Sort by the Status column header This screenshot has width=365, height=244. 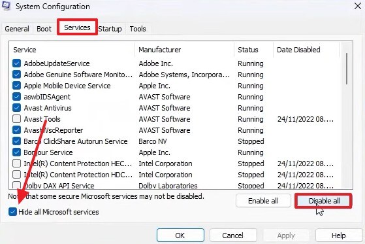[x=253, y=50]
